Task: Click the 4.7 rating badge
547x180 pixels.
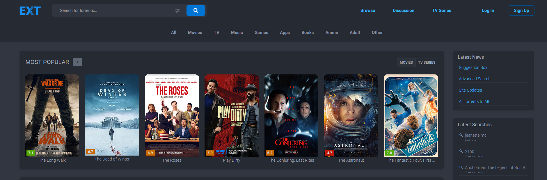Action: [329, 153]
